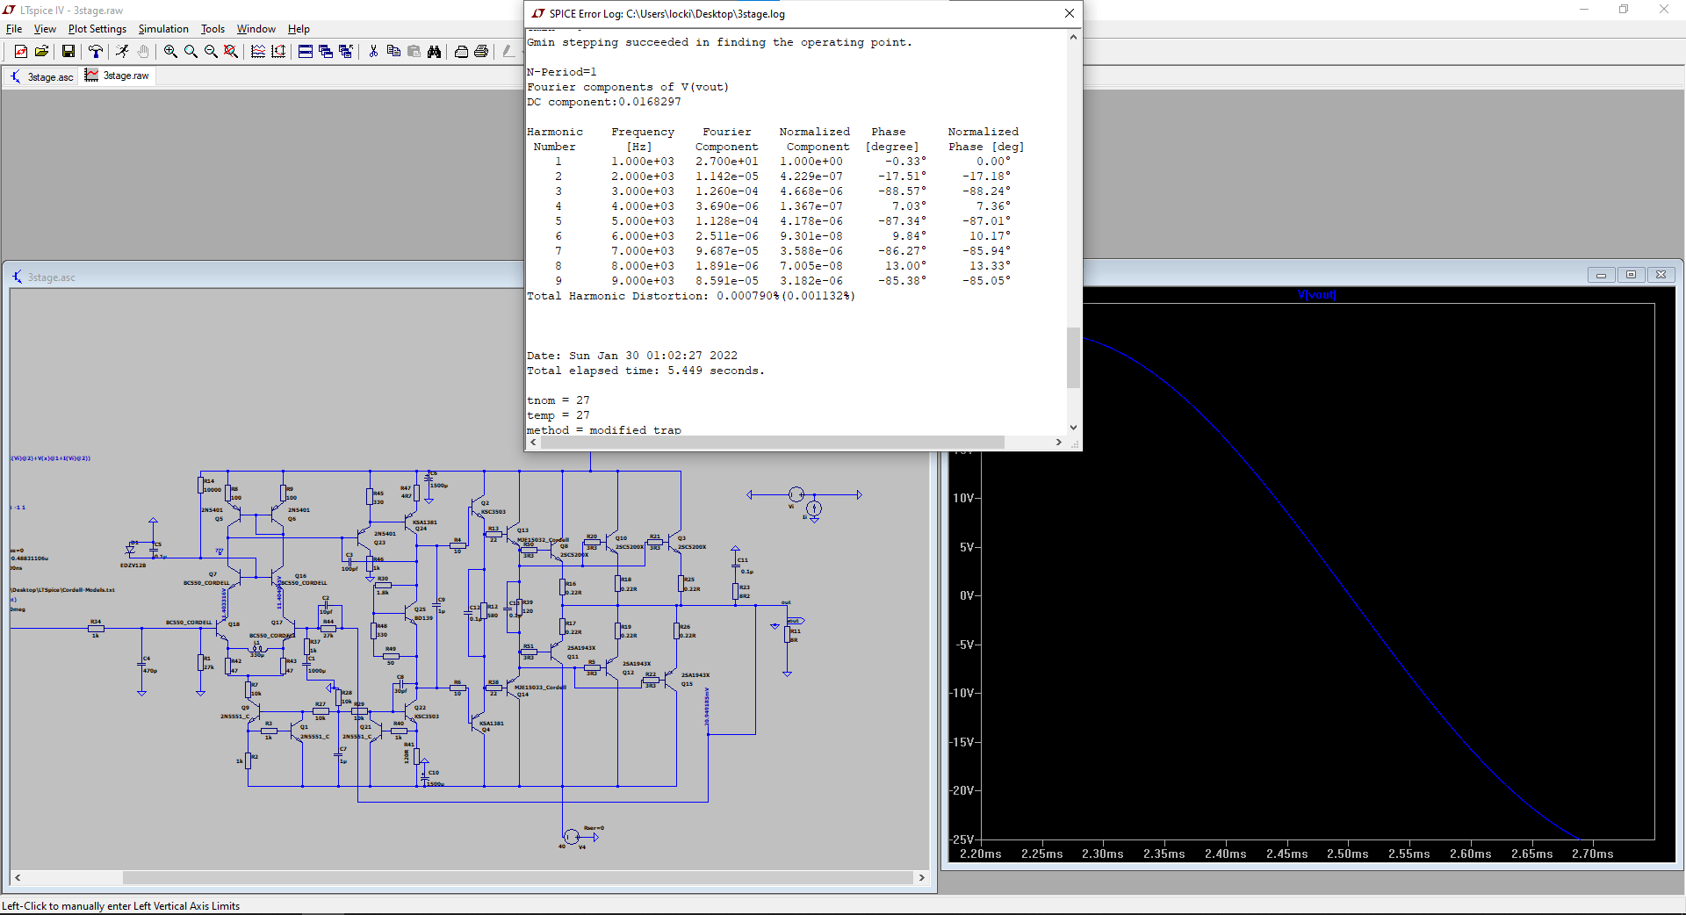Click the 2.20ms time axis label
This screenshot has width=1686, height=915.
pyautogui.click(x=981, y=854)
